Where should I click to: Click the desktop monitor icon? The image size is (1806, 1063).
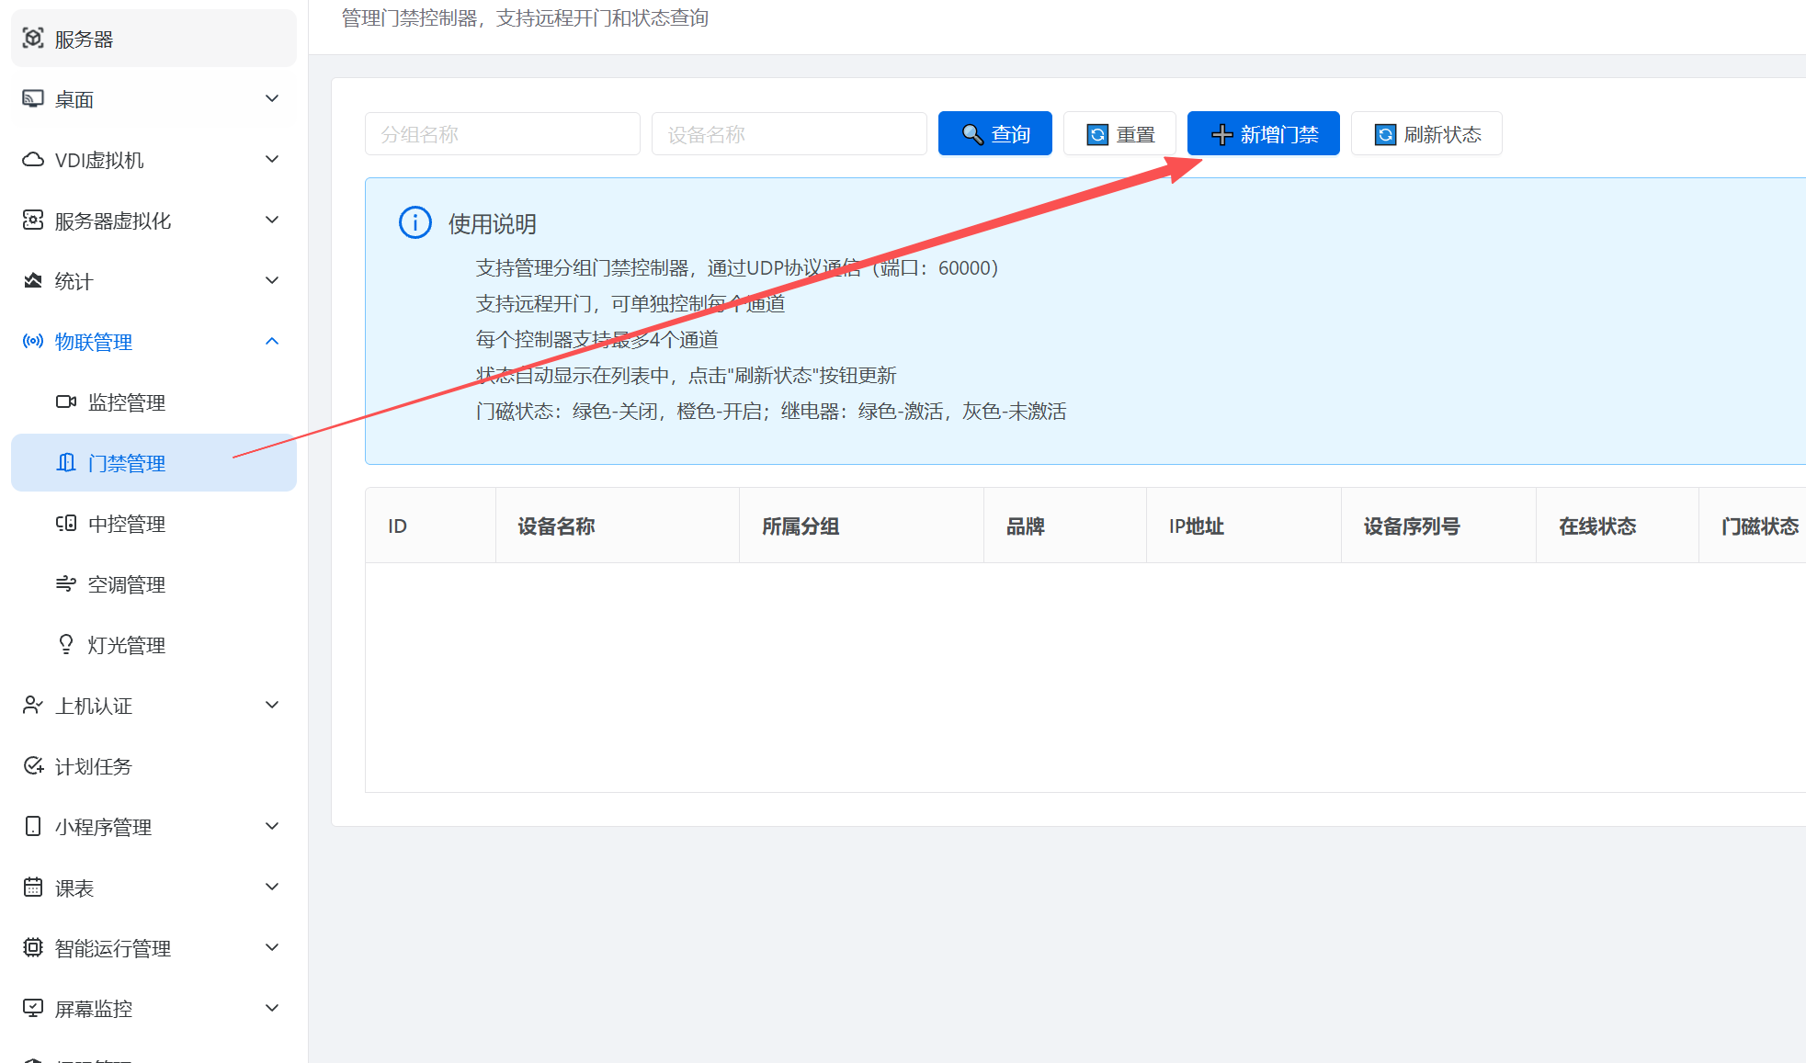point(33,99)
